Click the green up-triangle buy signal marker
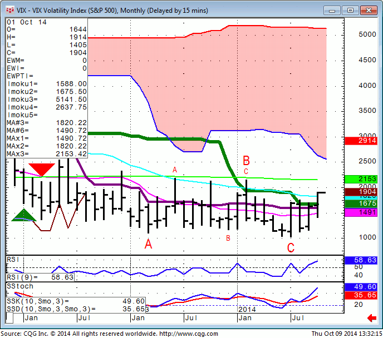Viewport: 383px width, 338px height. coord(24,215)
